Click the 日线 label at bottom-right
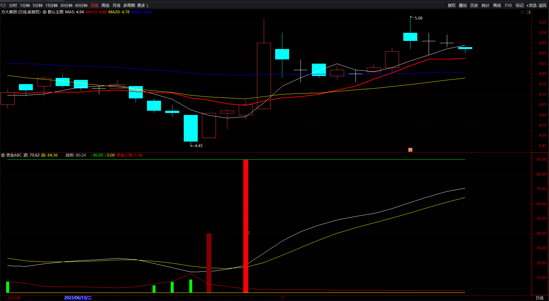The image size is (549, 301). click(540, 298)
